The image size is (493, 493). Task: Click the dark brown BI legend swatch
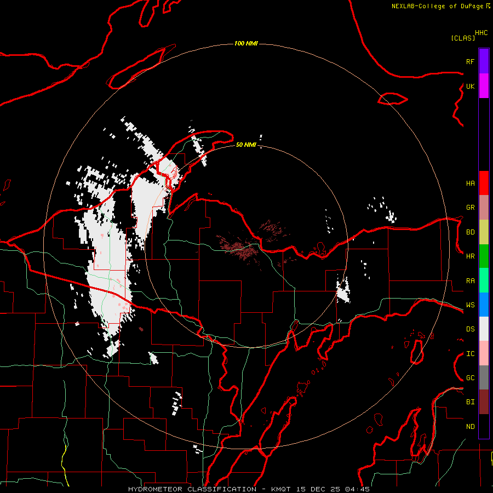point(484,402)
